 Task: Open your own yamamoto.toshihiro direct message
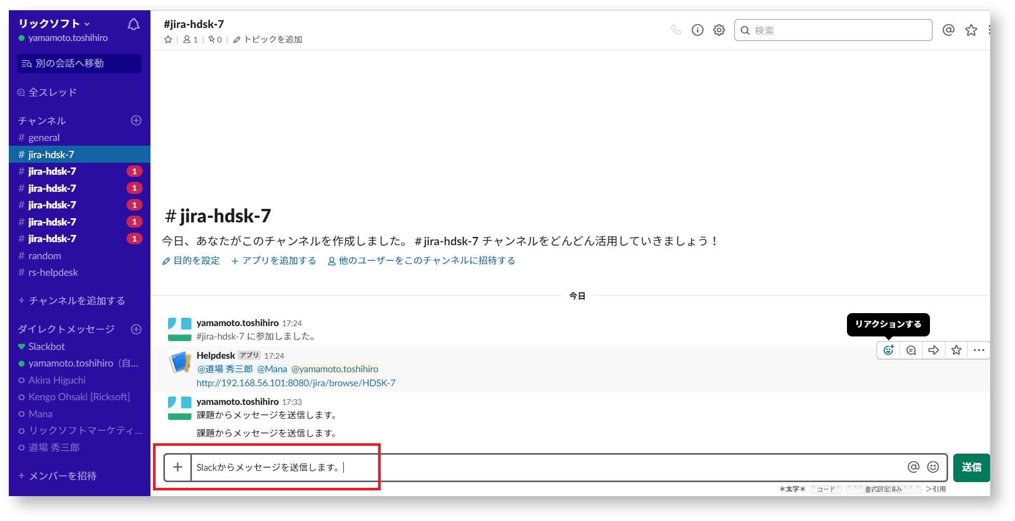pyautogui.click(x=79, y=363)
